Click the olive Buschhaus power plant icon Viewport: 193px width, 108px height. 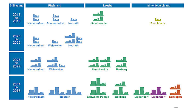(158, 20)
